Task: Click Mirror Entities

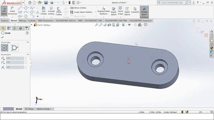Action: pos(78,8)
